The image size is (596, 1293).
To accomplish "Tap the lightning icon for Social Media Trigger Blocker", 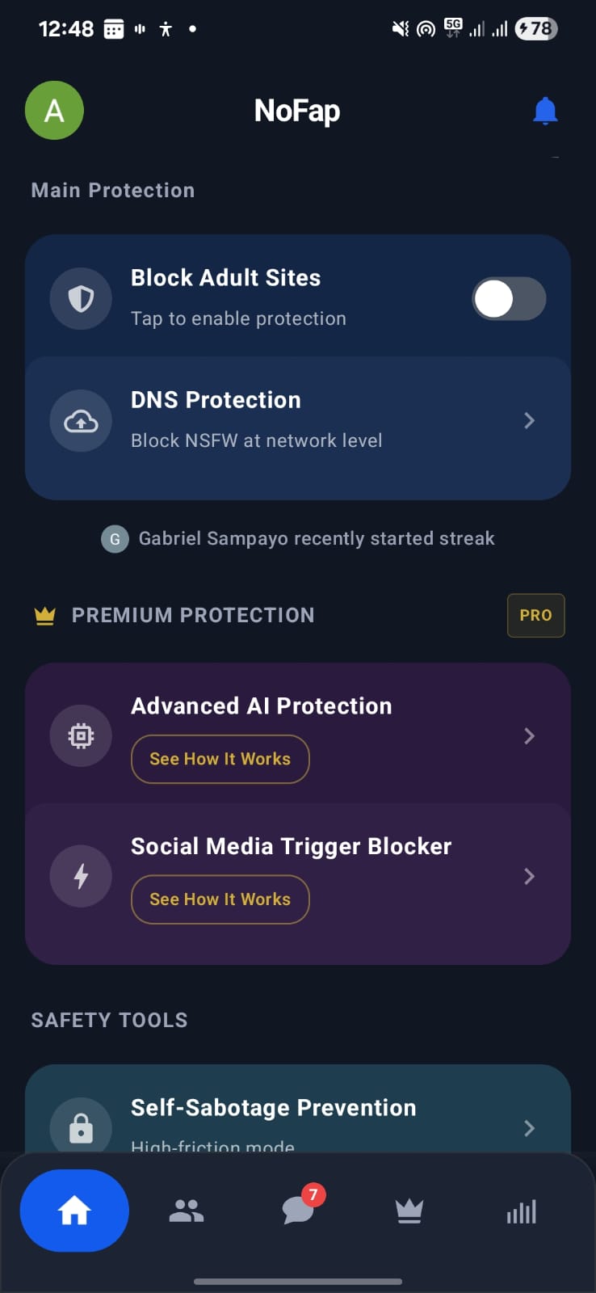I will point(81,875).
